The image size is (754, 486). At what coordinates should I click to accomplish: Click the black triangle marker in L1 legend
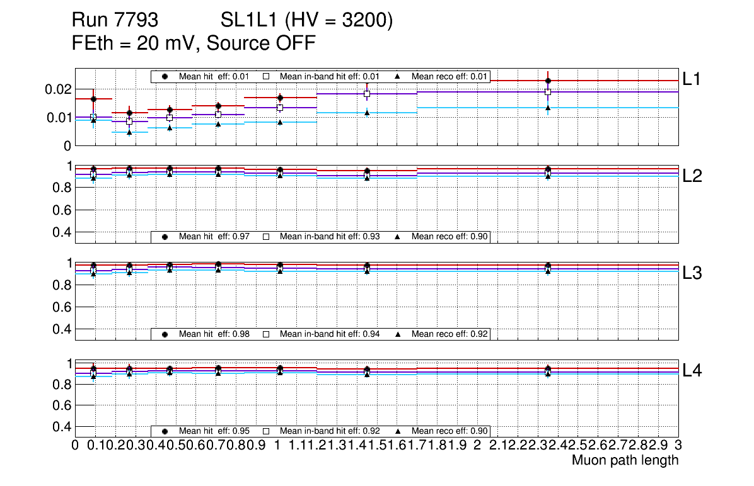click(x=398, y=76)
